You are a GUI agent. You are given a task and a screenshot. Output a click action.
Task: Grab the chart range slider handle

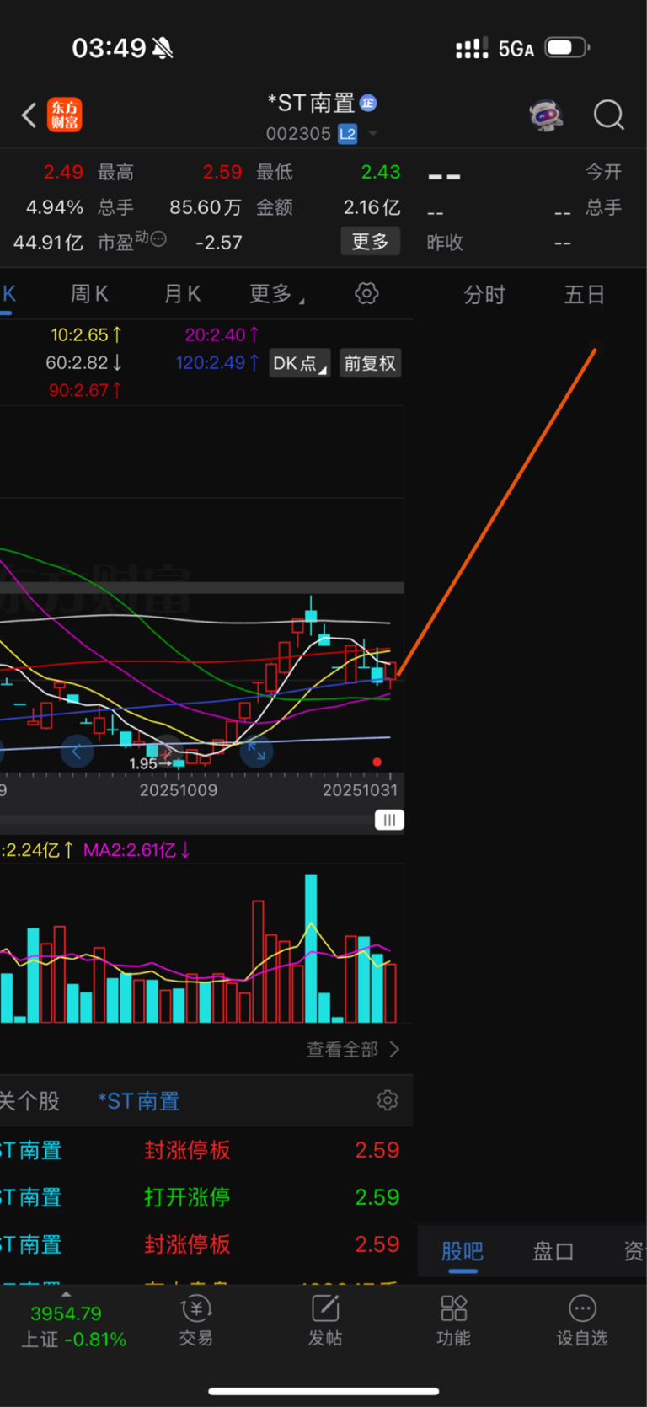[x=389, y=820]
